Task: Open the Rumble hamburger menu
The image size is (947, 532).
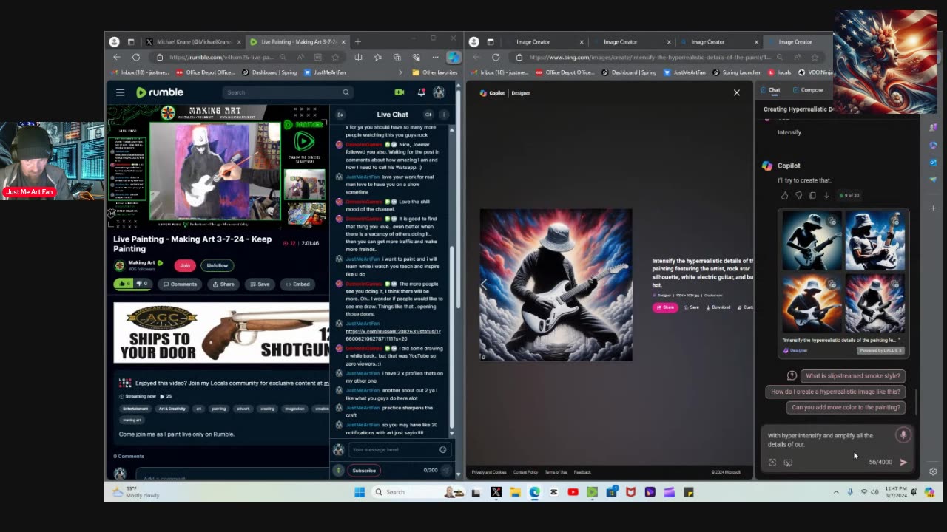Action: click(x=120, y=92)
